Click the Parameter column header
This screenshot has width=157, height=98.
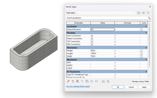[78, 23]
